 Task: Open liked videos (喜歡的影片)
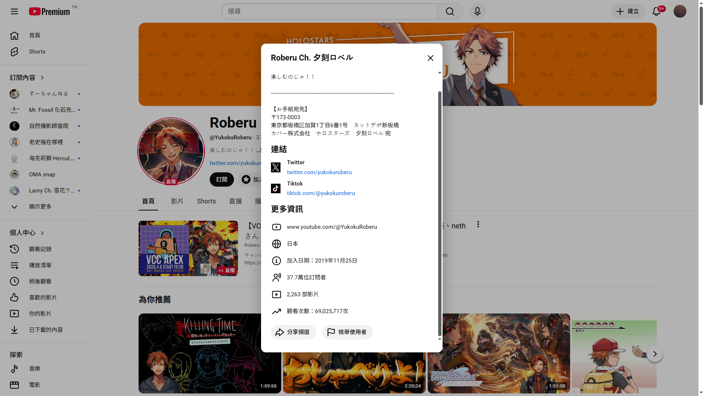pyautogui.click(x=43, y=297)
